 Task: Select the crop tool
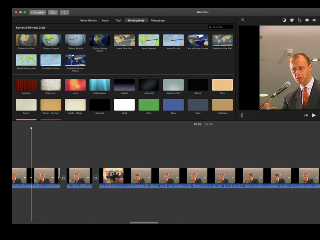(x=299, y=20)
